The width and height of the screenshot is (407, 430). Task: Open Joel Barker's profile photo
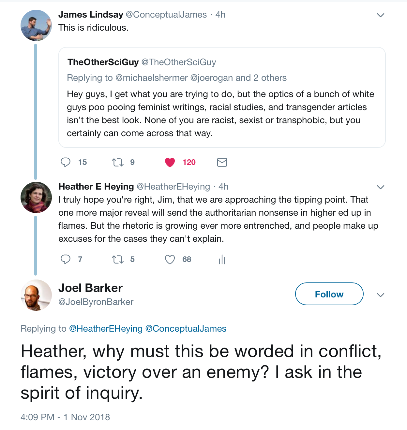tap(36, 295)
